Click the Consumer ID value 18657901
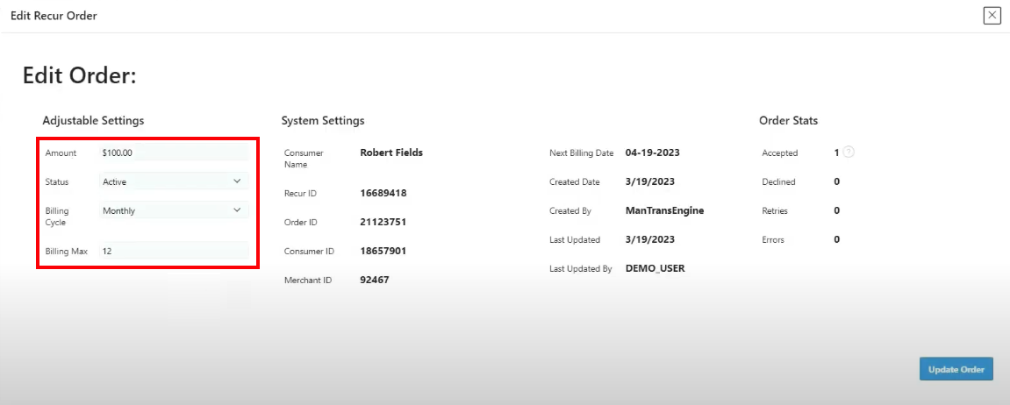This screenshot has height=405, width=1010. point(383,251)
